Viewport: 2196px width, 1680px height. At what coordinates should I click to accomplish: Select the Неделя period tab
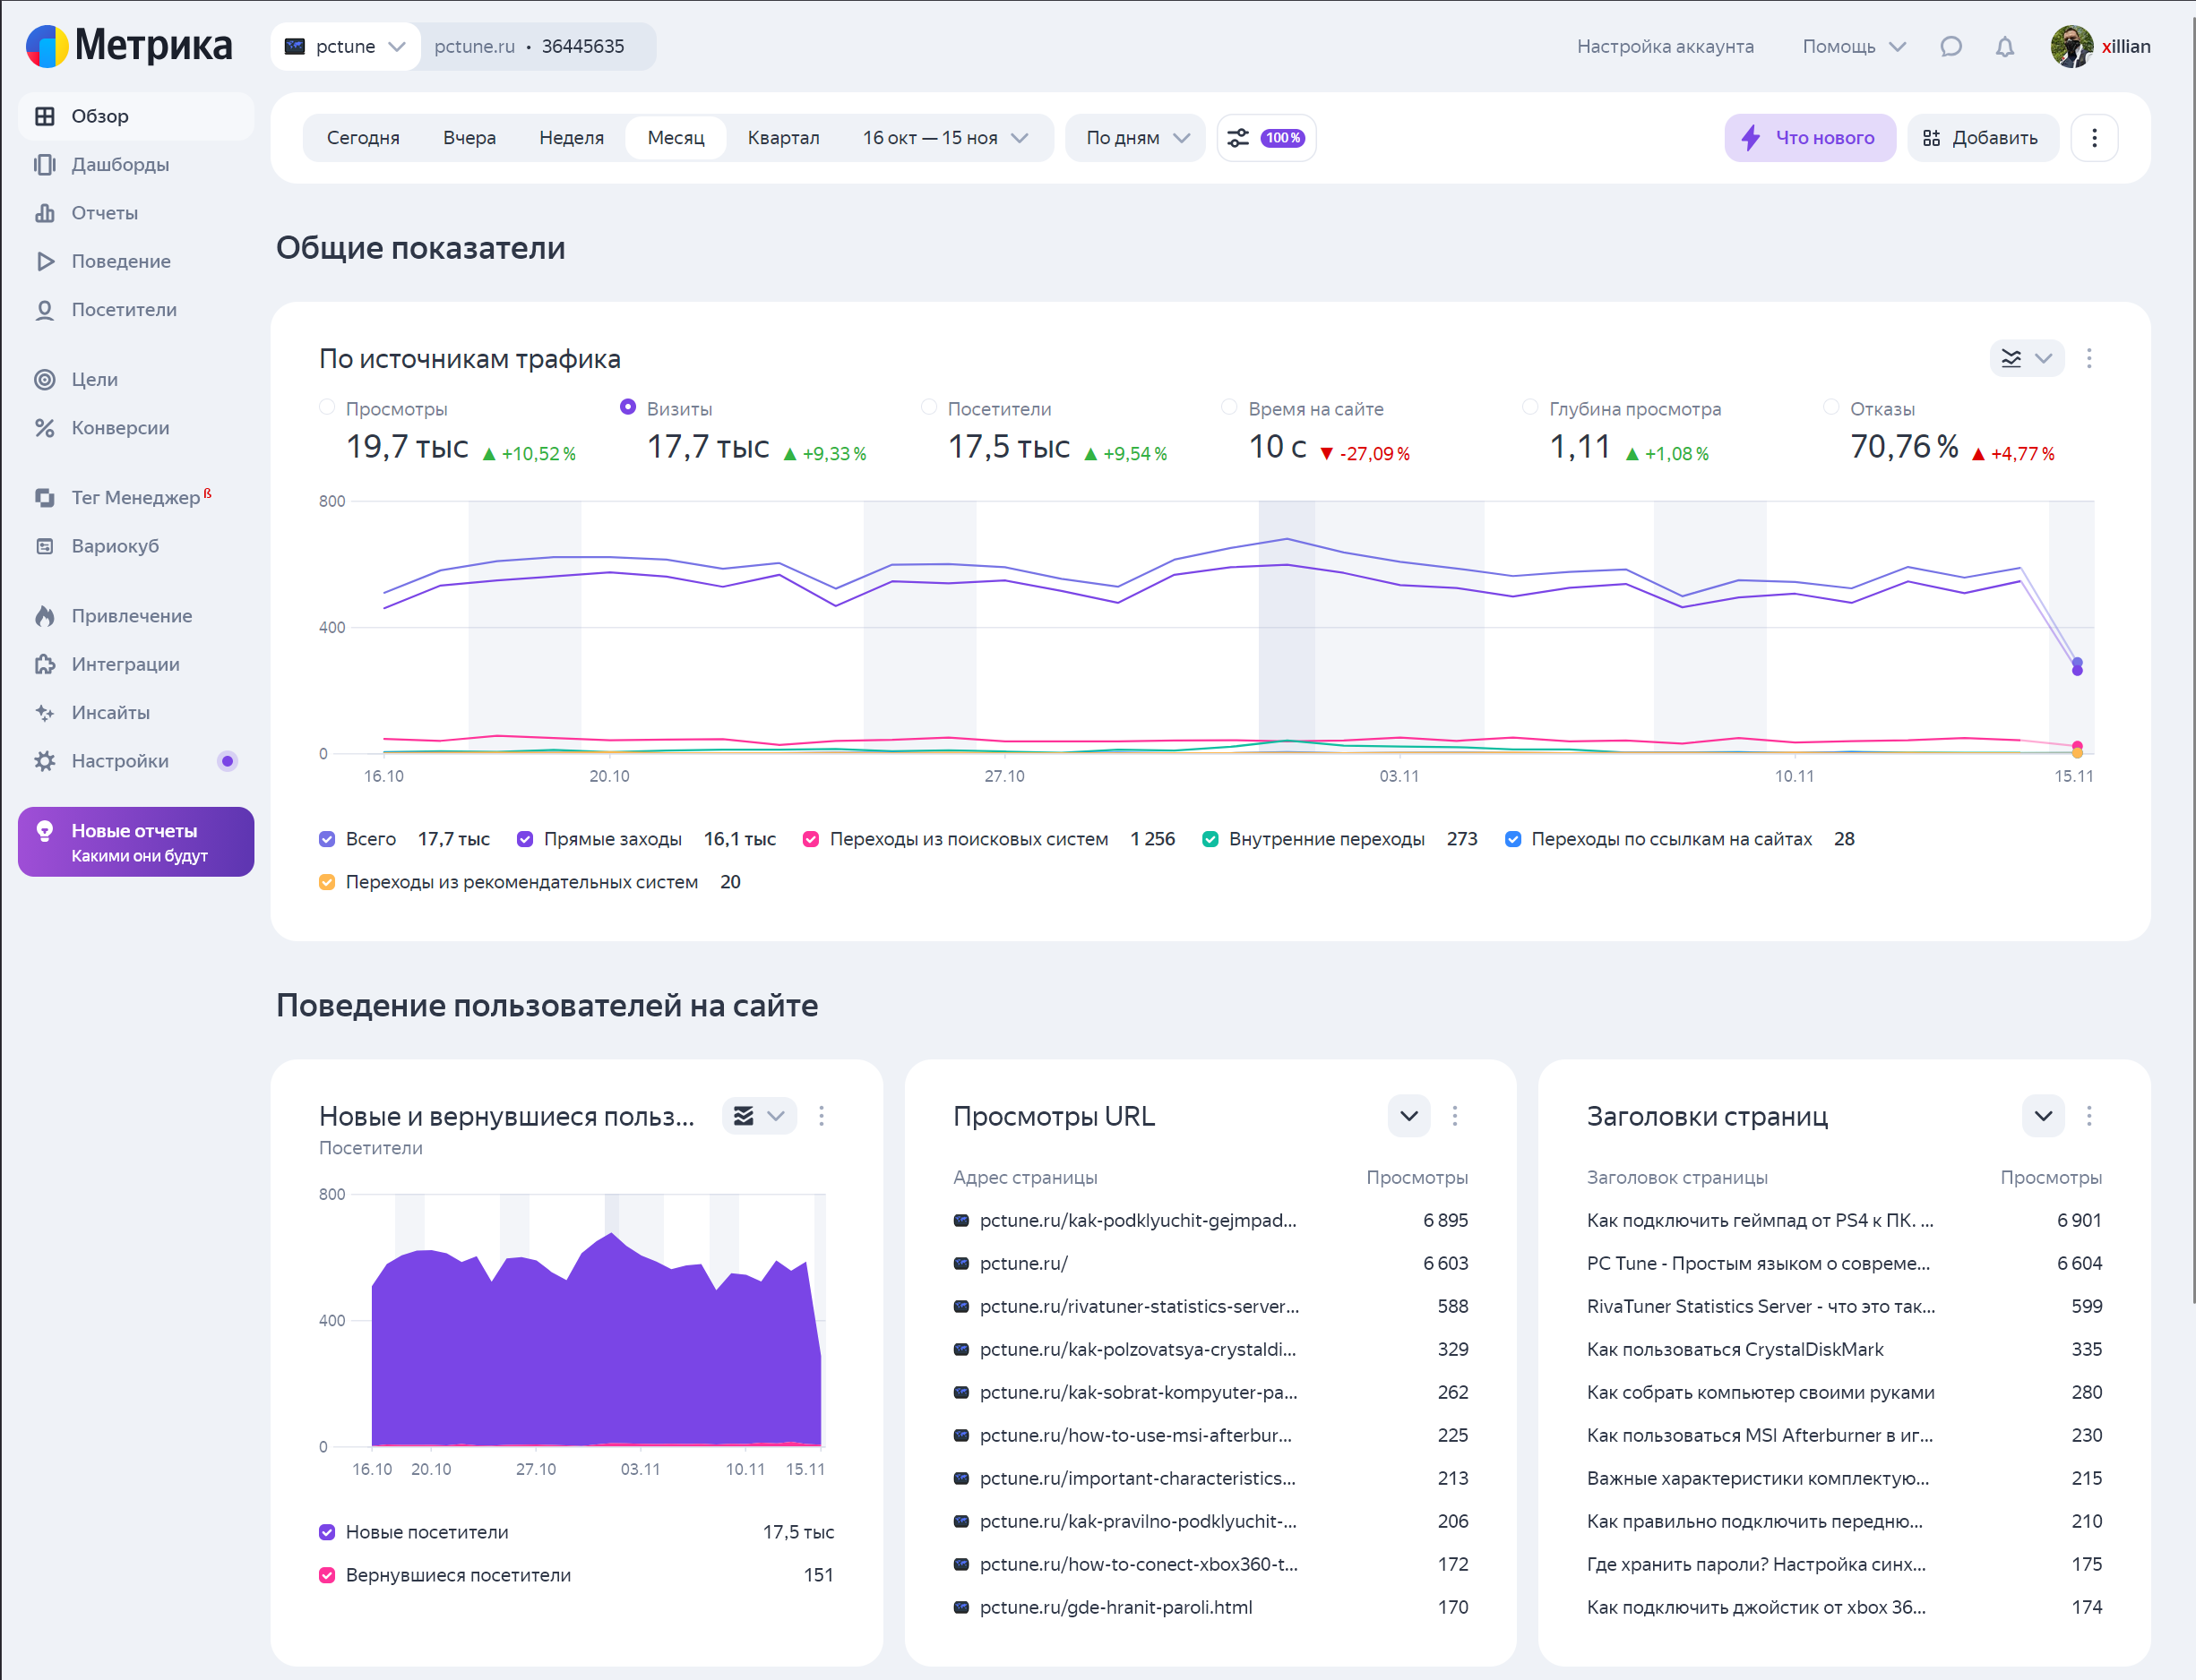(x=570, y=138)
